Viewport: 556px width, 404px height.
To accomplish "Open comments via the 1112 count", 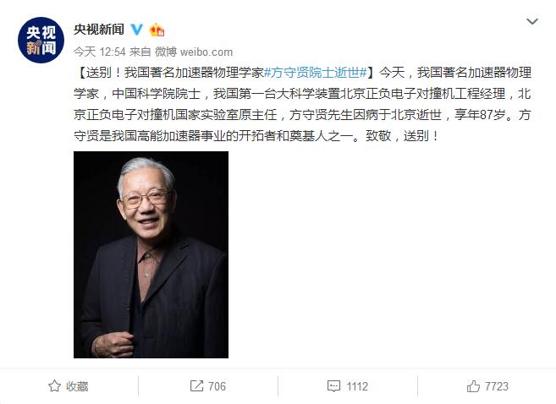I will click(357, 386).
